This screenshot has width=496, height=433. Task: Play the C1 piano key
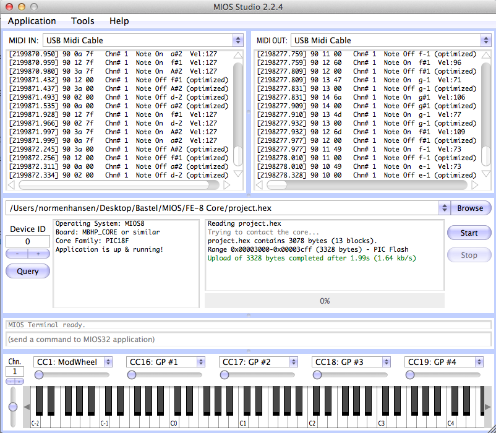243,422
